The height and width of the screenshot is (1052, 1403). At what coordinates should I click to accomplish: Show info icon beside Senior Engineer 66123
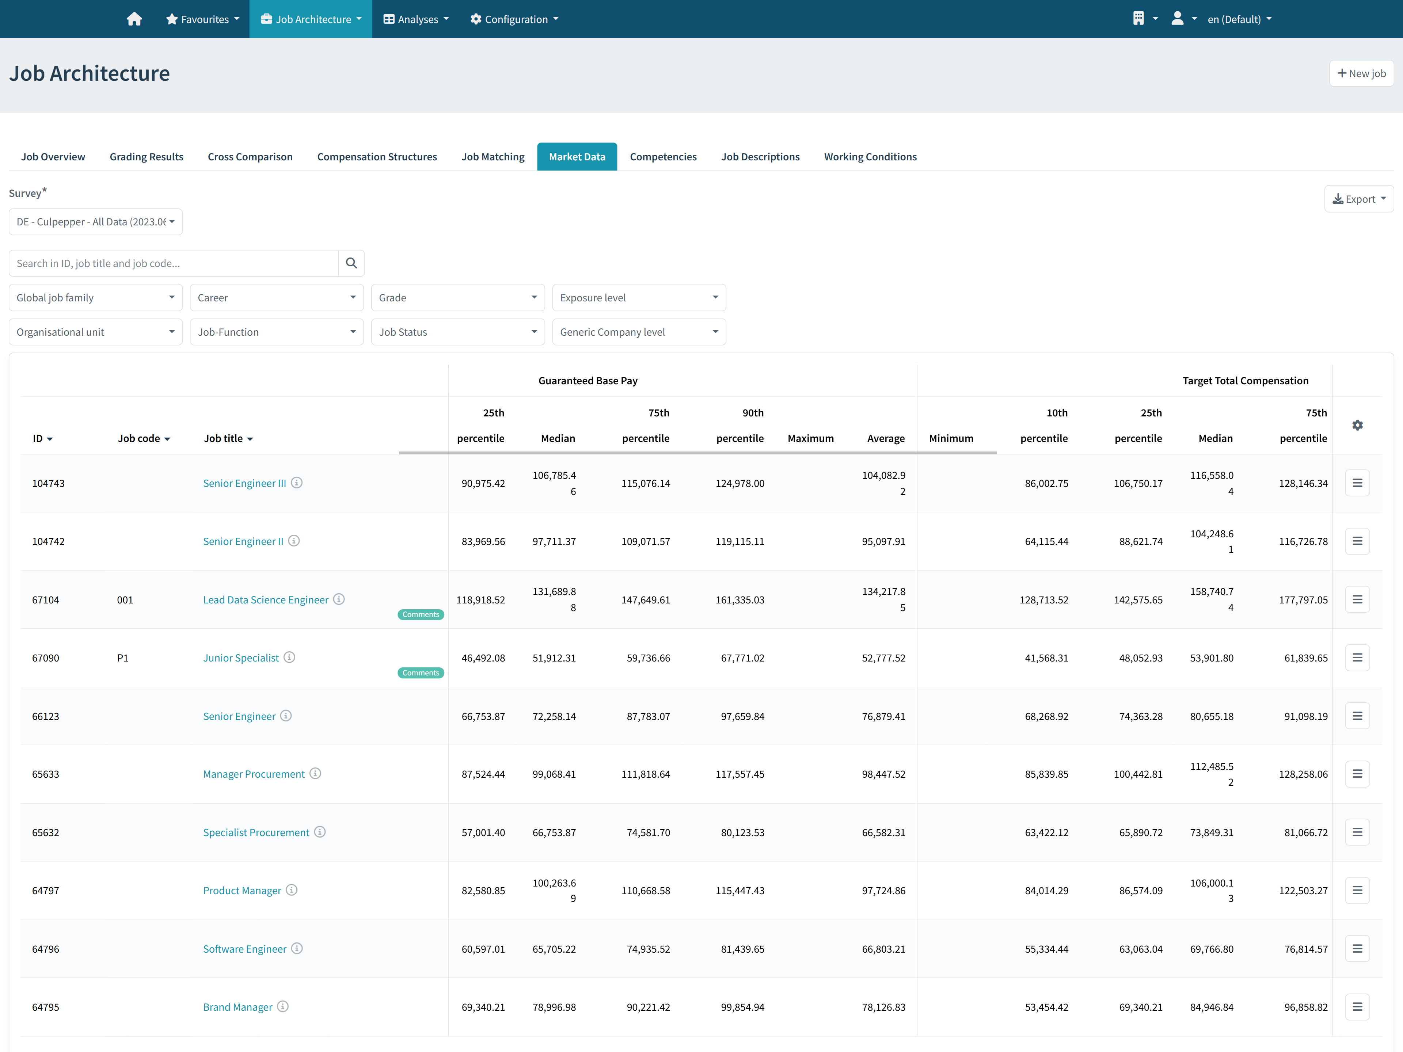click(286, 716)
